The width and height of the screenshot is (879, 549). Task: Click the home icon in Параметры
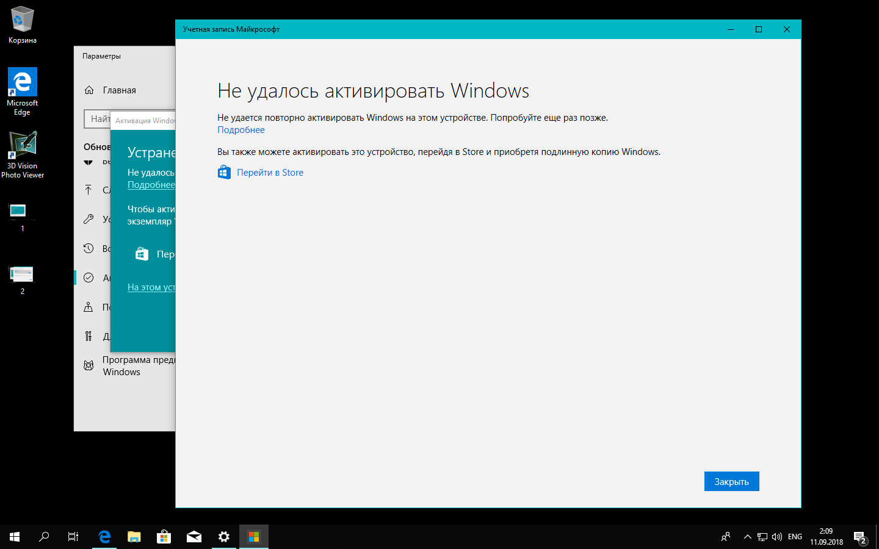(x=89, y=90)
